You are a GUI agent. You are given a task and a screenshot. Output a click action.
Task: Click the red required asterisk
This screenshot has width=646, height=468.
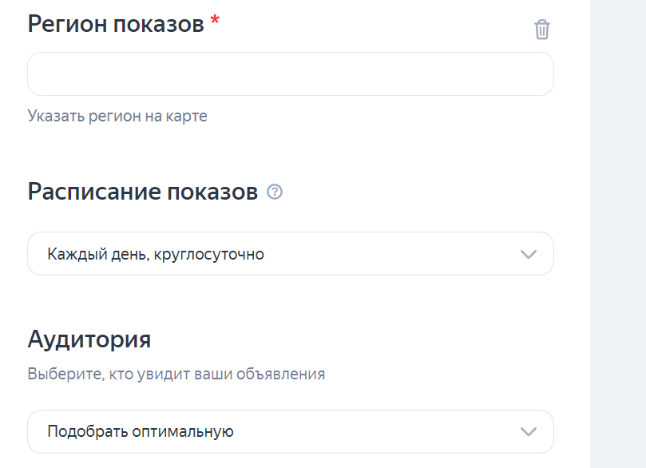tap(215, 22)
